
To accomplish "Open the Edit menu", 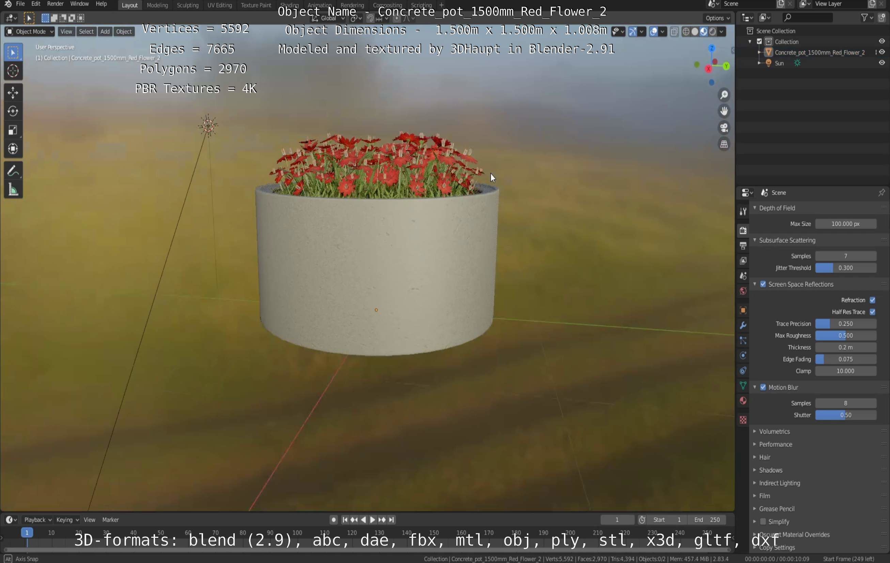I will [36, 4].
